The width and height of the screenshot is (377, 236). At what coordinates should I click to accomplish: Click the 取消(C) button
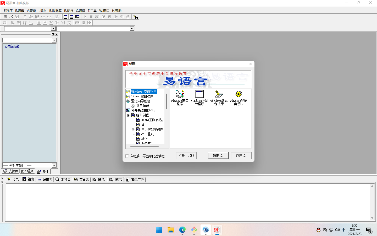click(x=241, y=155)
